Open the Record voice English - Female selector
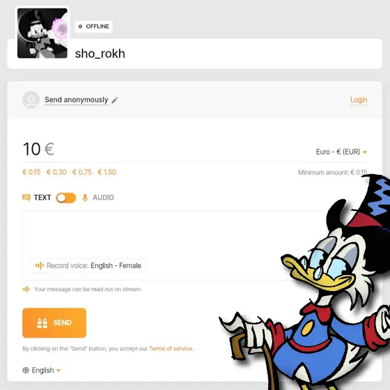Screen dimensions: 390x390 (x=88, y=265)
